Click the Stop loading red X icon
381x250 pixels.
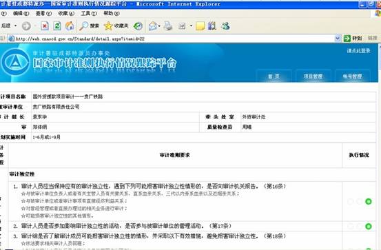coord(45,25)
